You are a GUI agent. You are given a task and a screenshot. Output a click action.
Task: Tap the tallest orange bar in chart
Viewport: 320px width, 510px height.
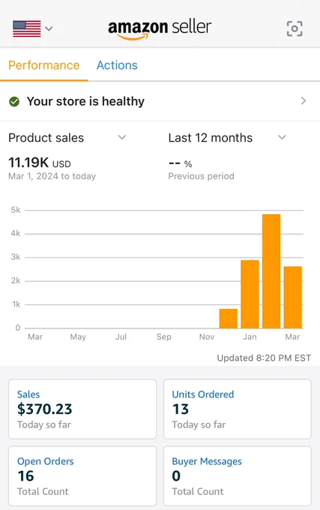point(271,271)
